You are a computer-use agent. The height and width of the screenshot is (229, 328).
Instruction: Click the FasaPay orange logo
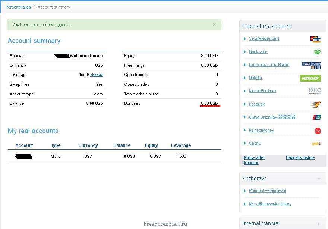tap(316, 104)
